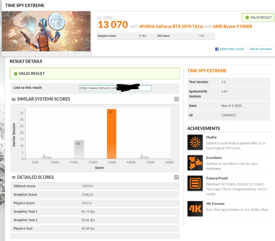
Task: Click the Graphics Test 2 value 90.66 fps
Action: point(88,220)
